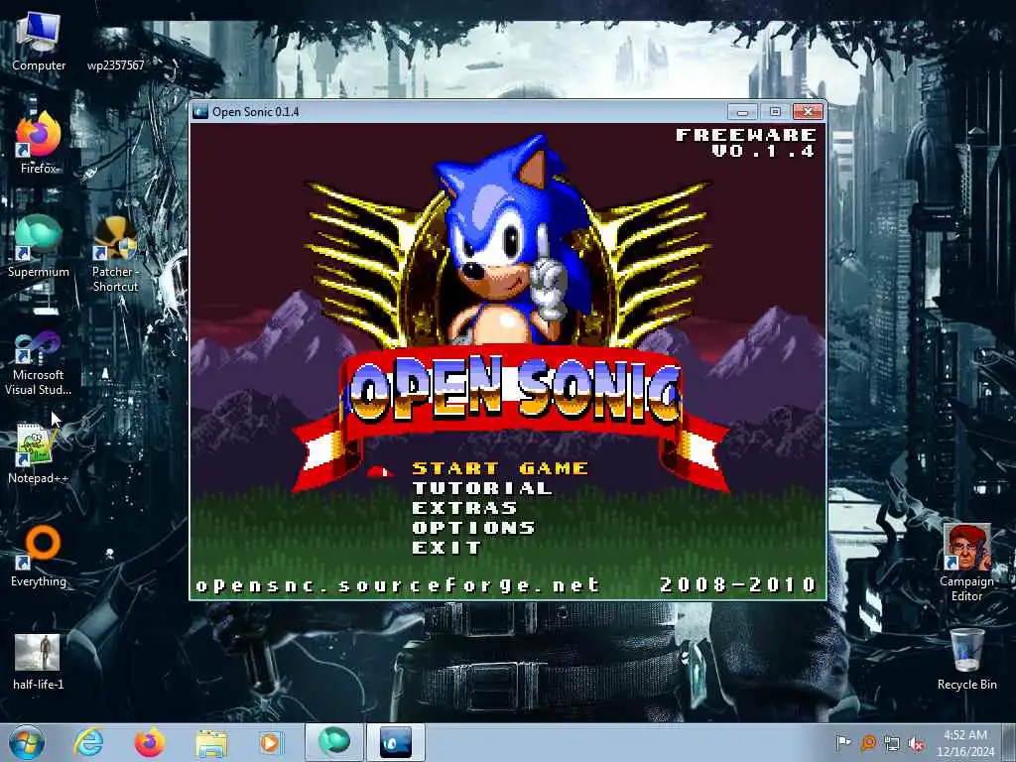Select the Recycle Bin desktop icon
The width and height of the screenshot is (1016, 762).
[966, 659]
